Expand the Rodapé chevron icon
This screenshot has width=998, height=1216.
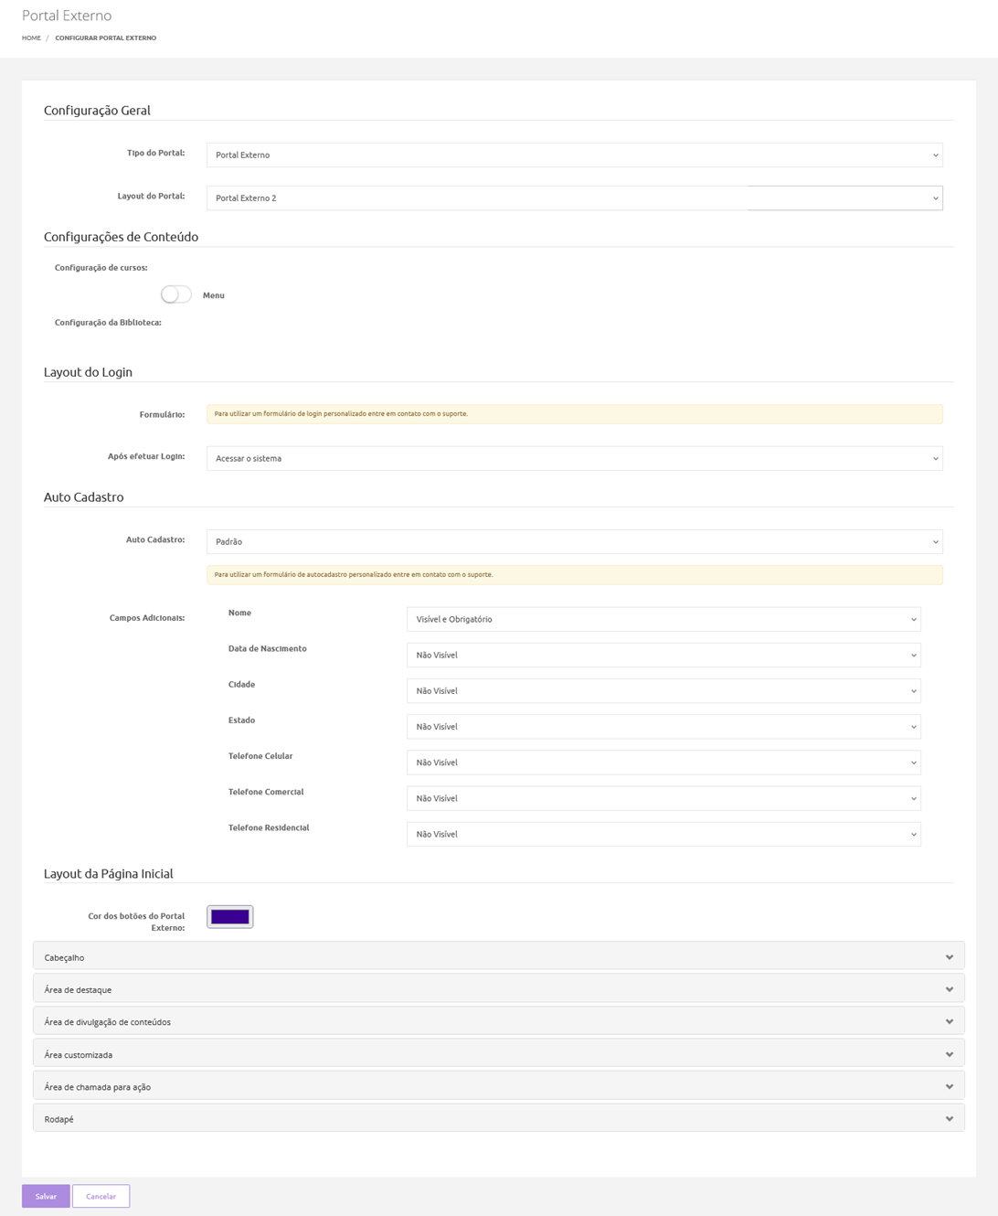point(949,1119)
